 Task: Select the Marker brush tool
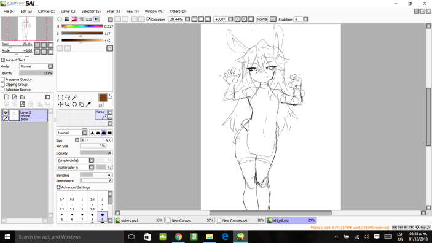click(101, 115)
